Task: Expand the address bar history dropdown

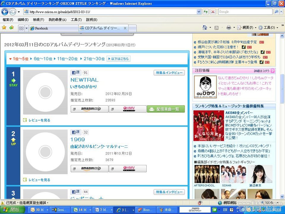Action: click(x=199, y=12)
